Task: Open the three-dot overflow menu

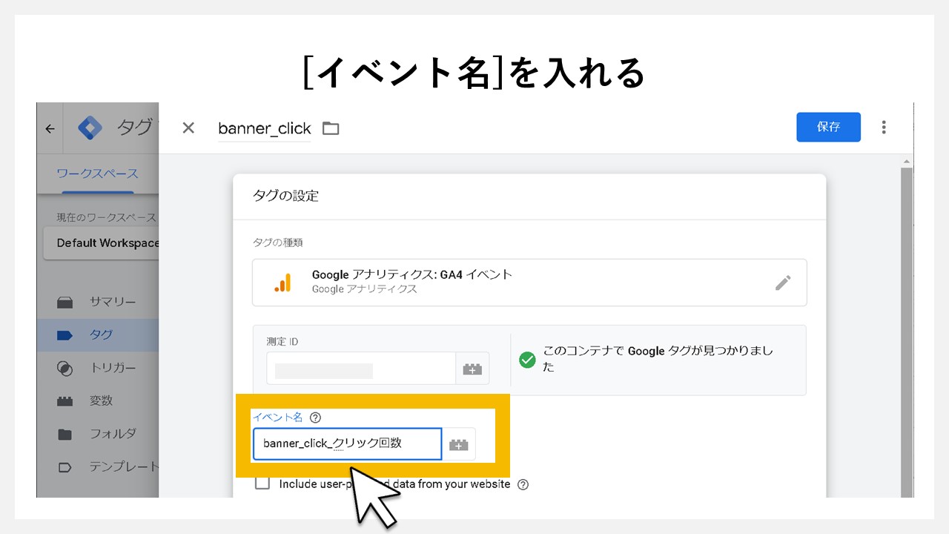Action: coord(884,127)
